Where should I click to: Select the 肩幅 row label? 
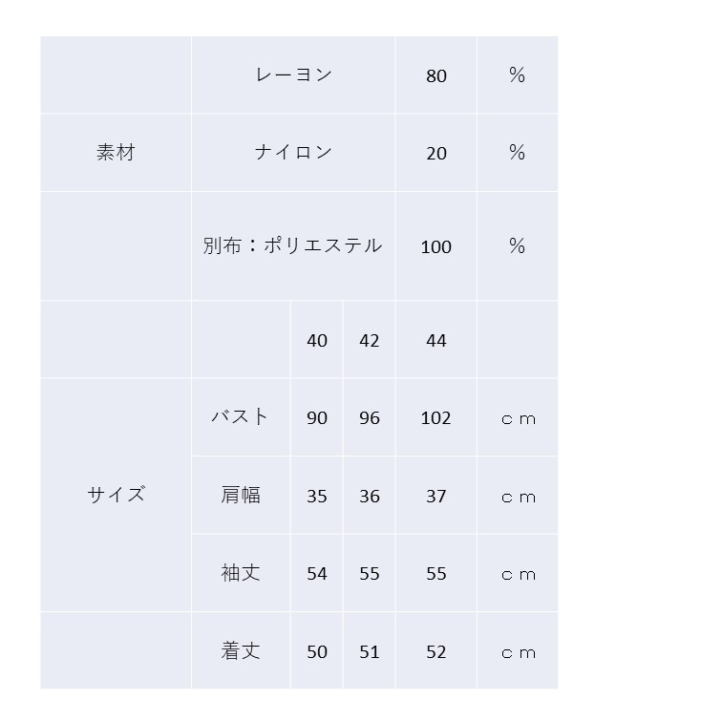(x=241, y=496)
